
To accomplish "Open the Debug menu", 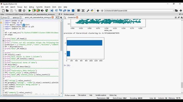I will (x=31, y=7).
